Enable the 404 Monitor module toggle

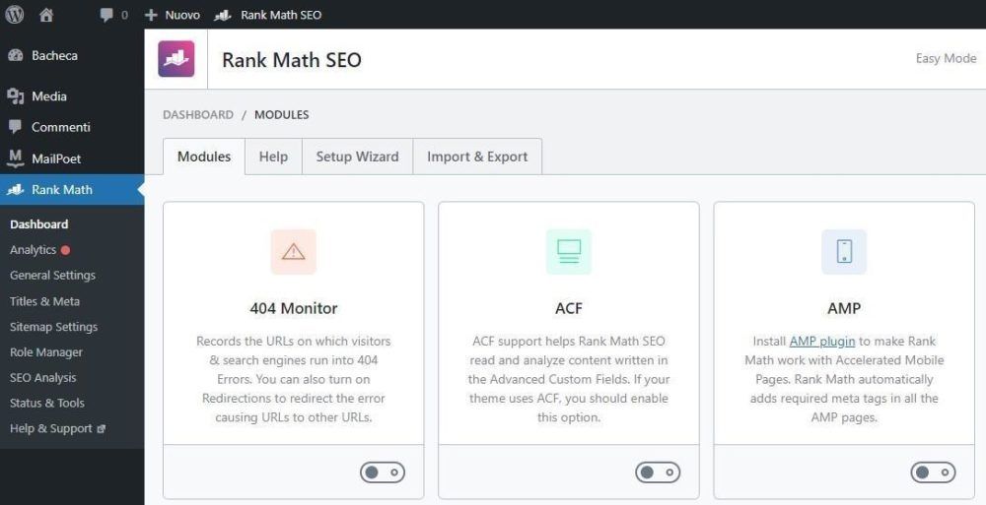pyautogui.click(x=383, y=473)
